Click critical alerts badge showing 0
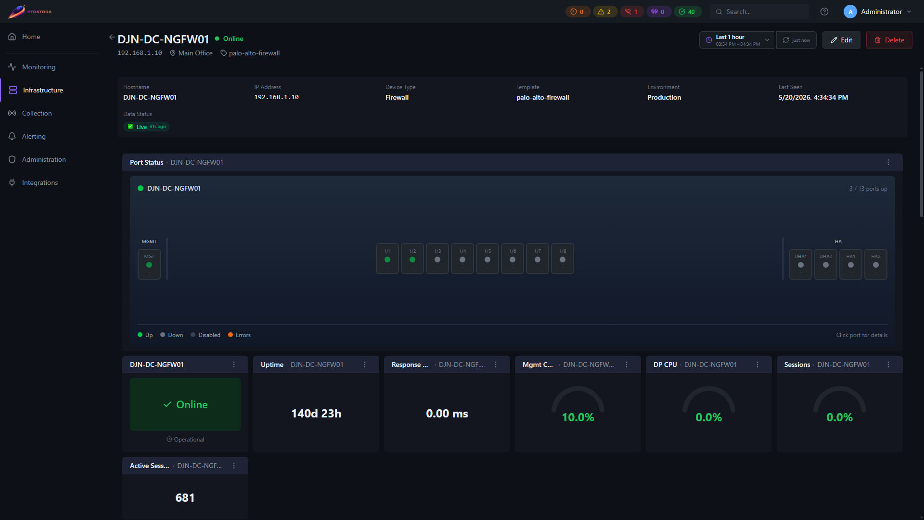 pyautogui.click(x=577, y=12)
